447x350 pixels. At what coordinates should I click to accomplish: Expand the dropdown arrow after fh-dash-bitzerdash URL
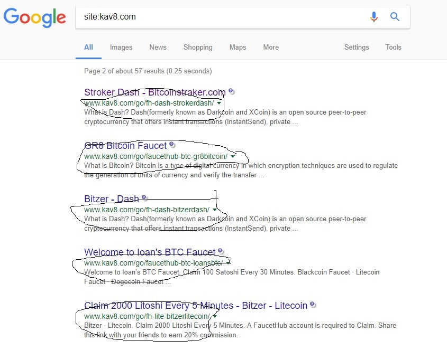tap(214, 210)
